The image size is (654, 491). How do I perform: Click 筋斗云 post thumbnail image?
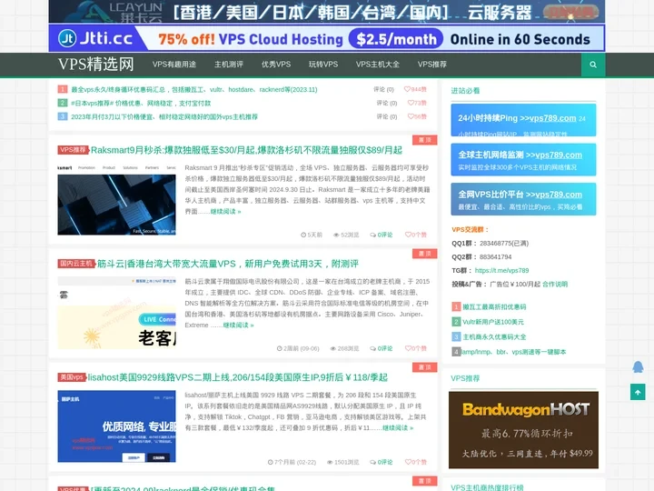[116, 313]
